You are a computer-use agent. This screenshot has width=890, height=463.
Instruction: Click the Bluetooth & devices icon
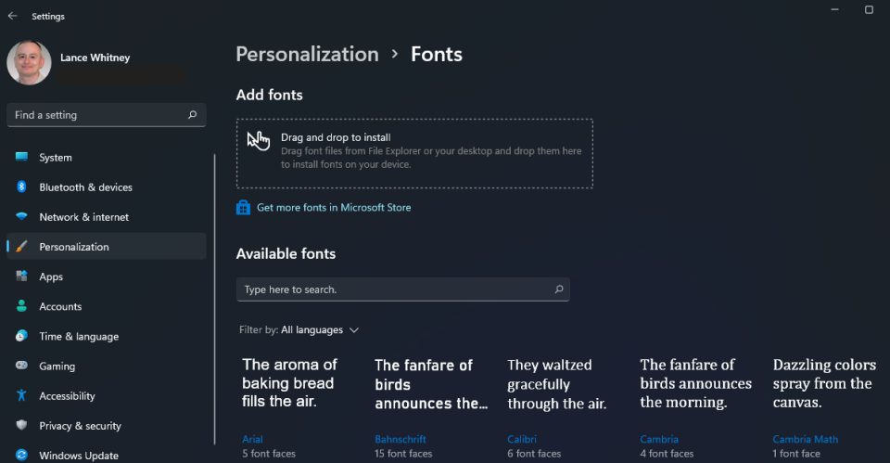point(21,186)
